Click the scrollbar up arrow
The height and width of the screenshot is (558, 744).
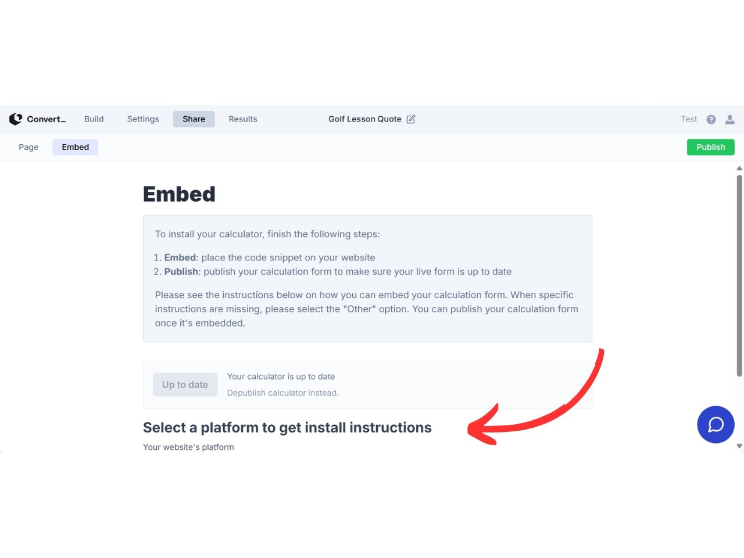(739, 169)
